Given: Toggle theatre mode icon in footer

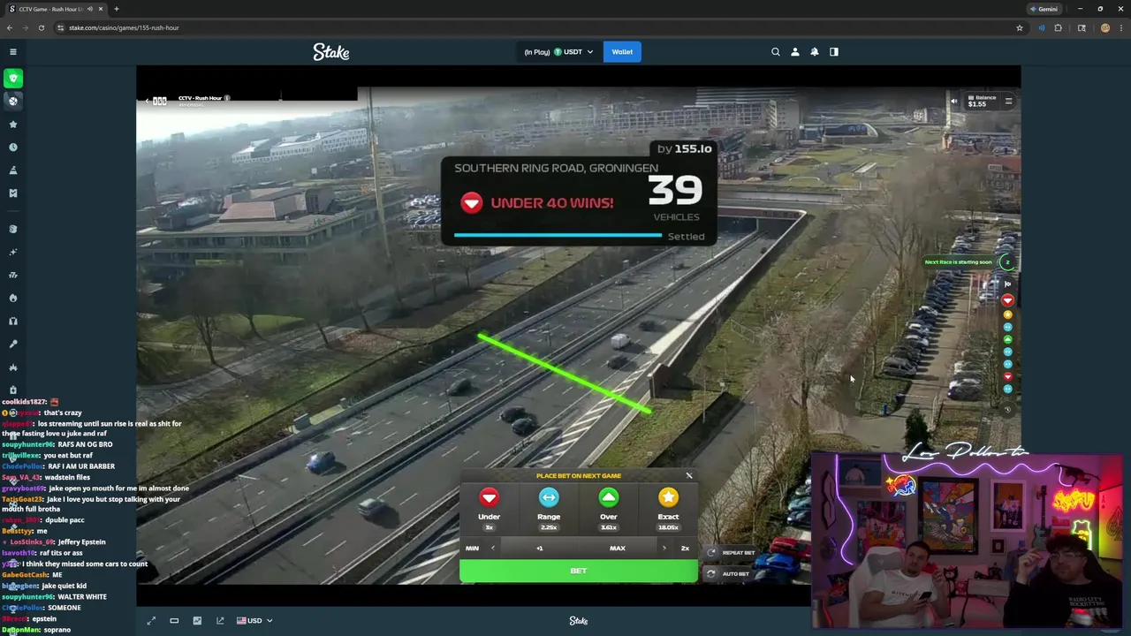Looking at the screenshot, I should point(174,621).
